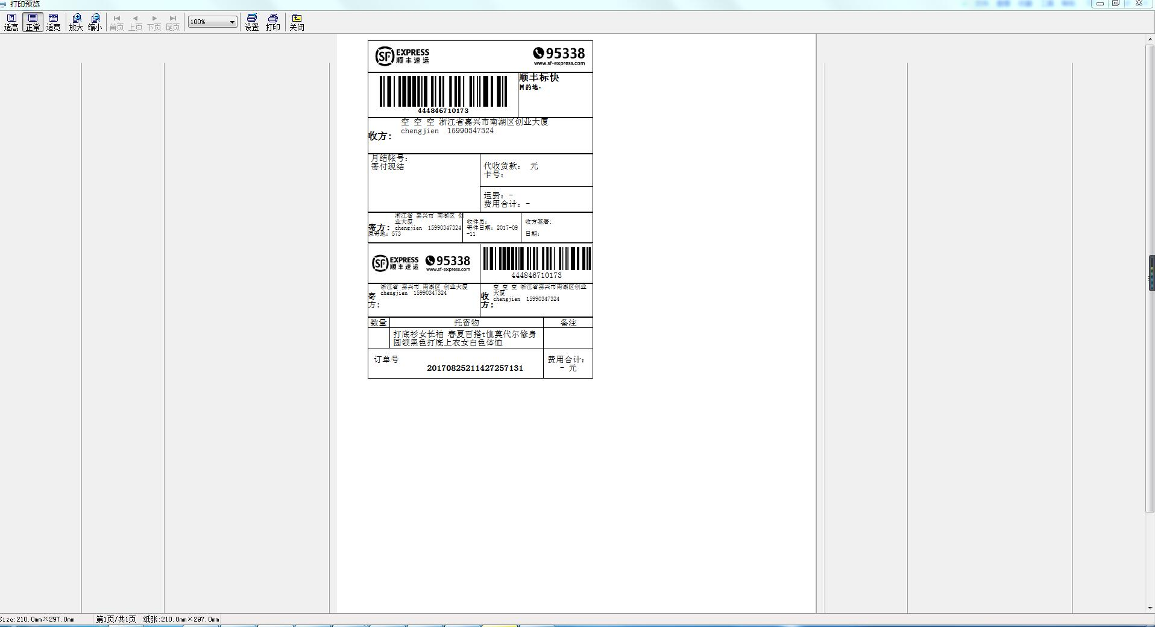Click the 原寄地:573 text
Image resolution: width=1155 pixels, height=627 pixels.
tap(385, 234)
